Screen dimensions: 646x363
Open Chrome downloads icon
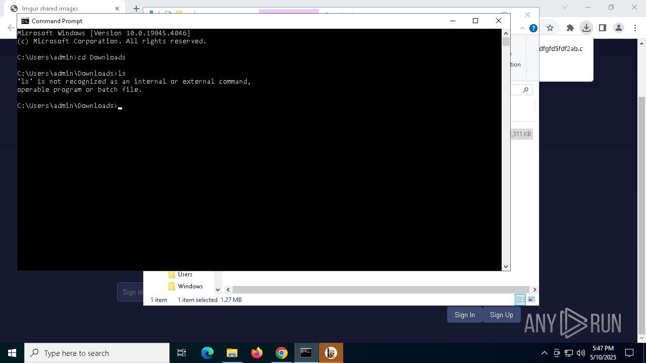(x=586, y=28)
